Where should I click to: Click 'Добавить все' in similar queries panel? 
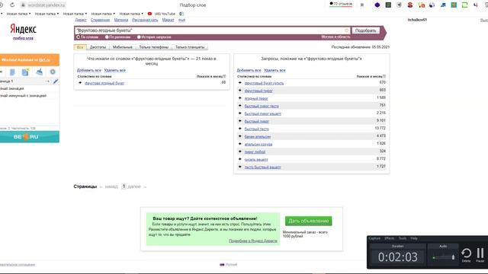tap(249, 70)
